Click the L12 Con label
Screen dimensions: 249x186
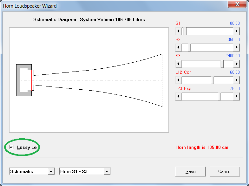point(183,72)
